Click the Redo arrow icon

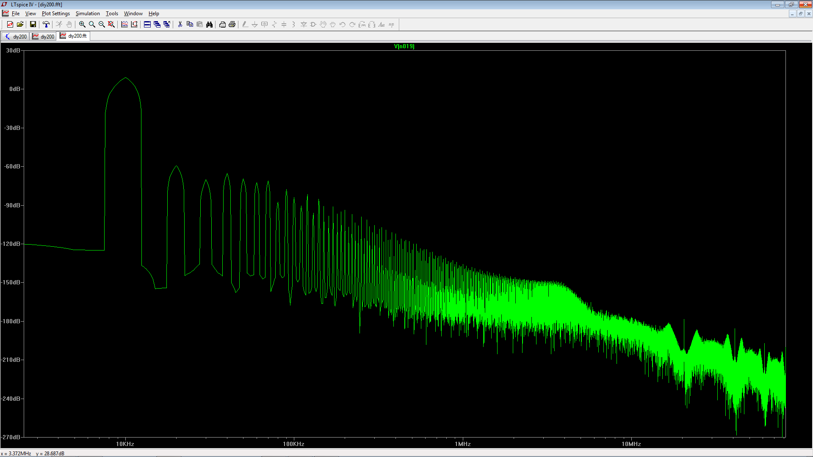(352, 25)
